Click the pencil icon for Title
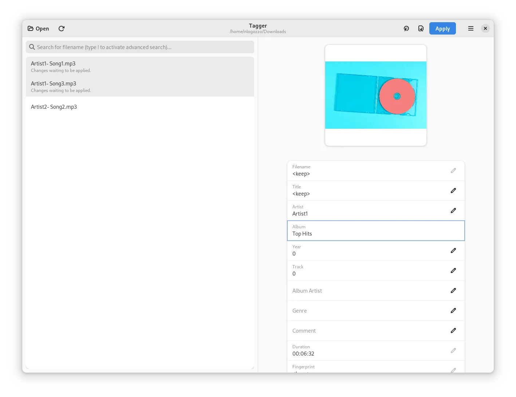 tap(453, 191)
